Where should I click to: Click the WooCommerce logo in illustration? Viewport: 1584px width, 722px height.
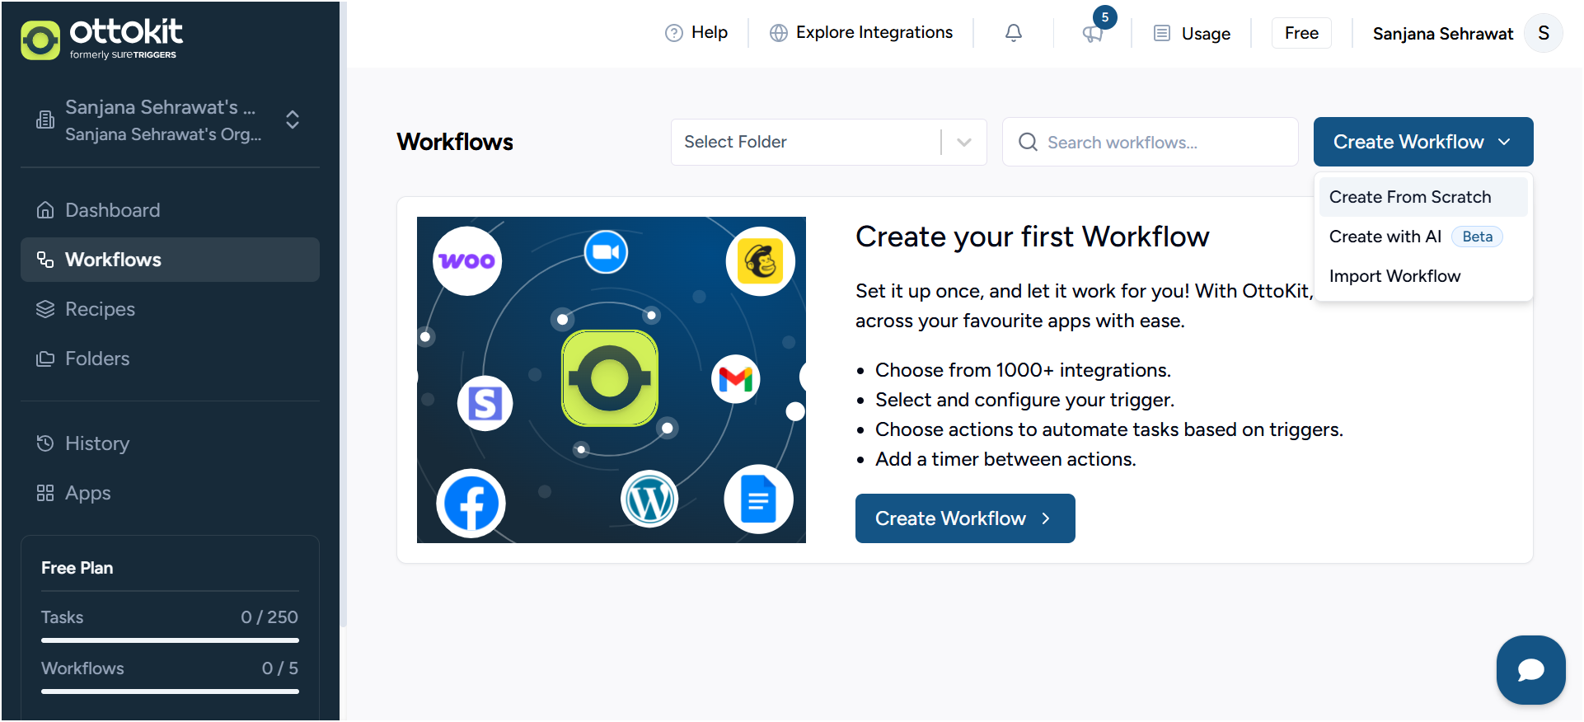(x=467, y=260)
